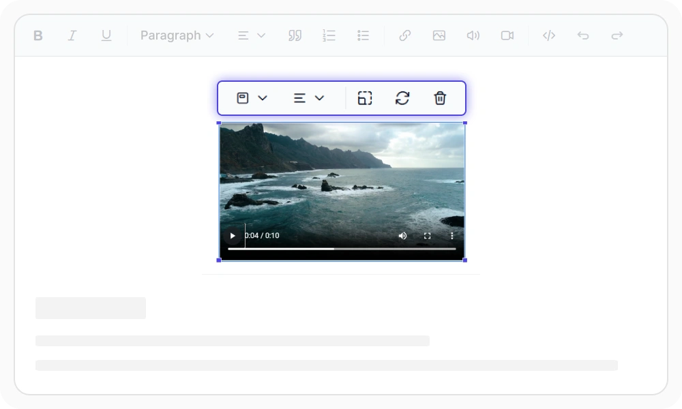Seek on the video progress bar
Viewport: 682px width, 409px height.
(342, 249)
